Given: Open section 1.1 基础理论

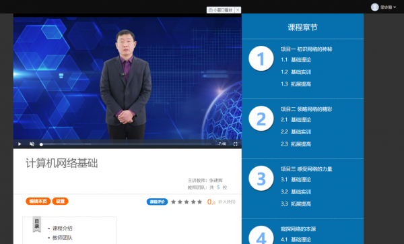Looking at the screenshot, I should point(296,60).
